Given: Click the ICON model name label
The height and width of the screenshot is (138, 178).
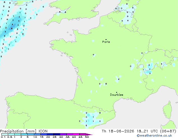Looking at the screenshot, I should coord(43,131).
